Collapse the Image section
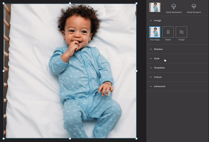209x142 pixels. [x=151, y=21]
